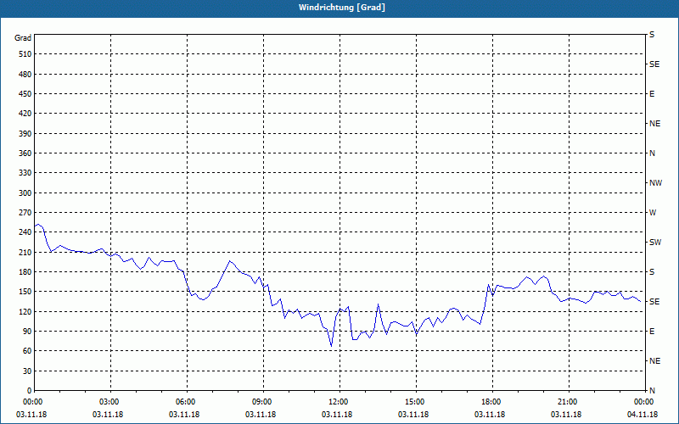Select the 0 label on the degree axis
Viewport: 679px width, 424px height.
point(30,391)
